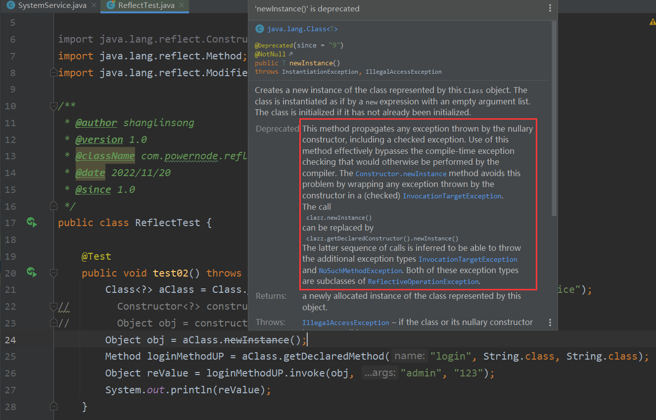Click the class icon beside java.lang.Class<T>
656x420 pixels.
[259, 29]
